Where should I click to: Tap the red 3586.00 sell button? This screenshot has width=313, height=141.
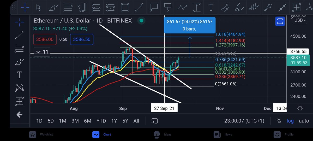(45, 39)
